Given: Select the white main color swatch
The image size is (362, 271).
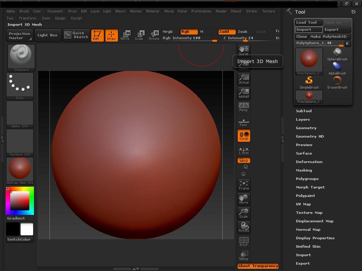Looking at the screenshot, I should point(27,229).
